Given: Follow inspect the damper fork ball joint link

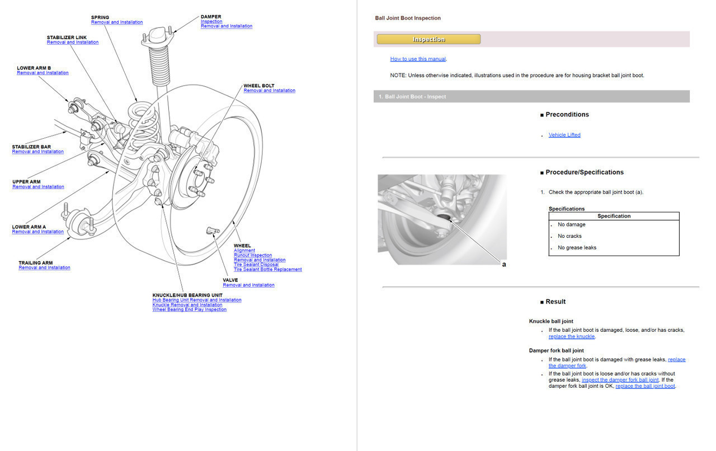Looking at the screenshot, I should (620, 380).
